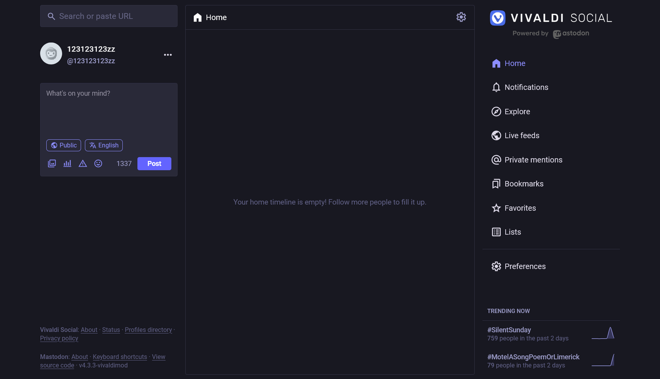The height and width of the screenshot is (379, 660).
Task: Click the attach image icon in composer
Action: pos(52,163)
